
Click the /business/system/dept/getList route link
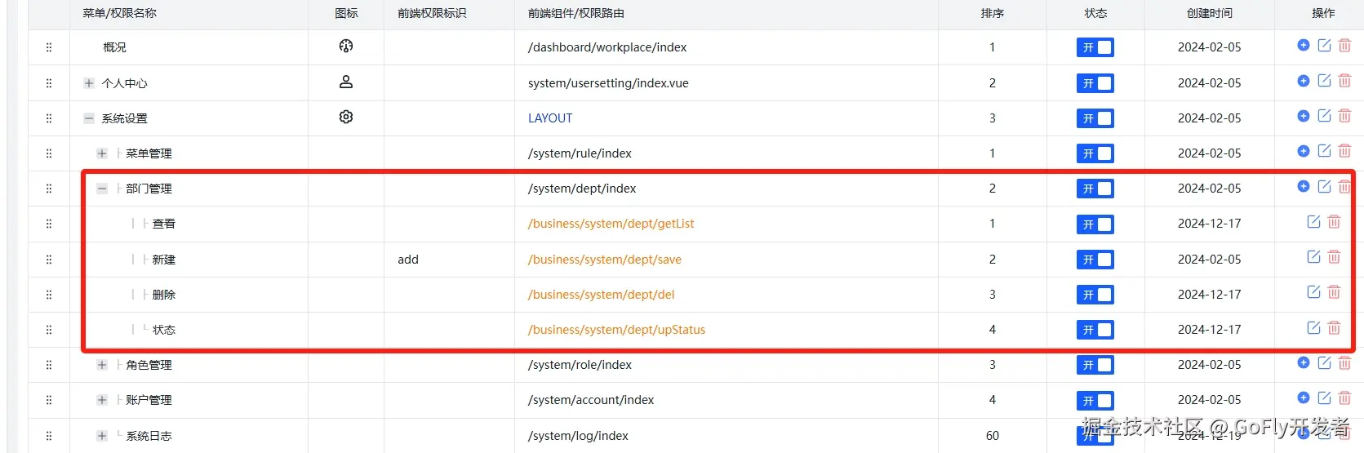(x=611, y=224)
